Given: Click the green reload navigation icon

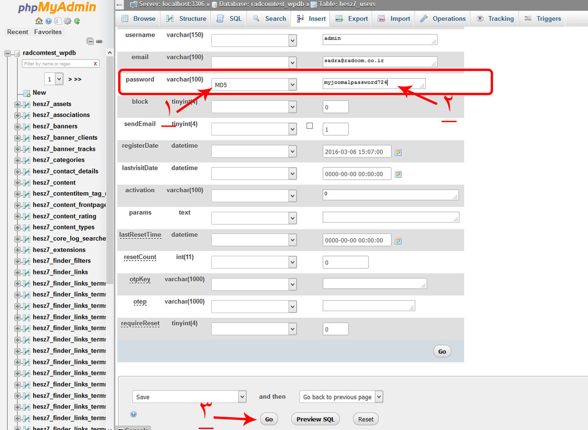Looking at the screenshot, I should click(x=77, y=21).
